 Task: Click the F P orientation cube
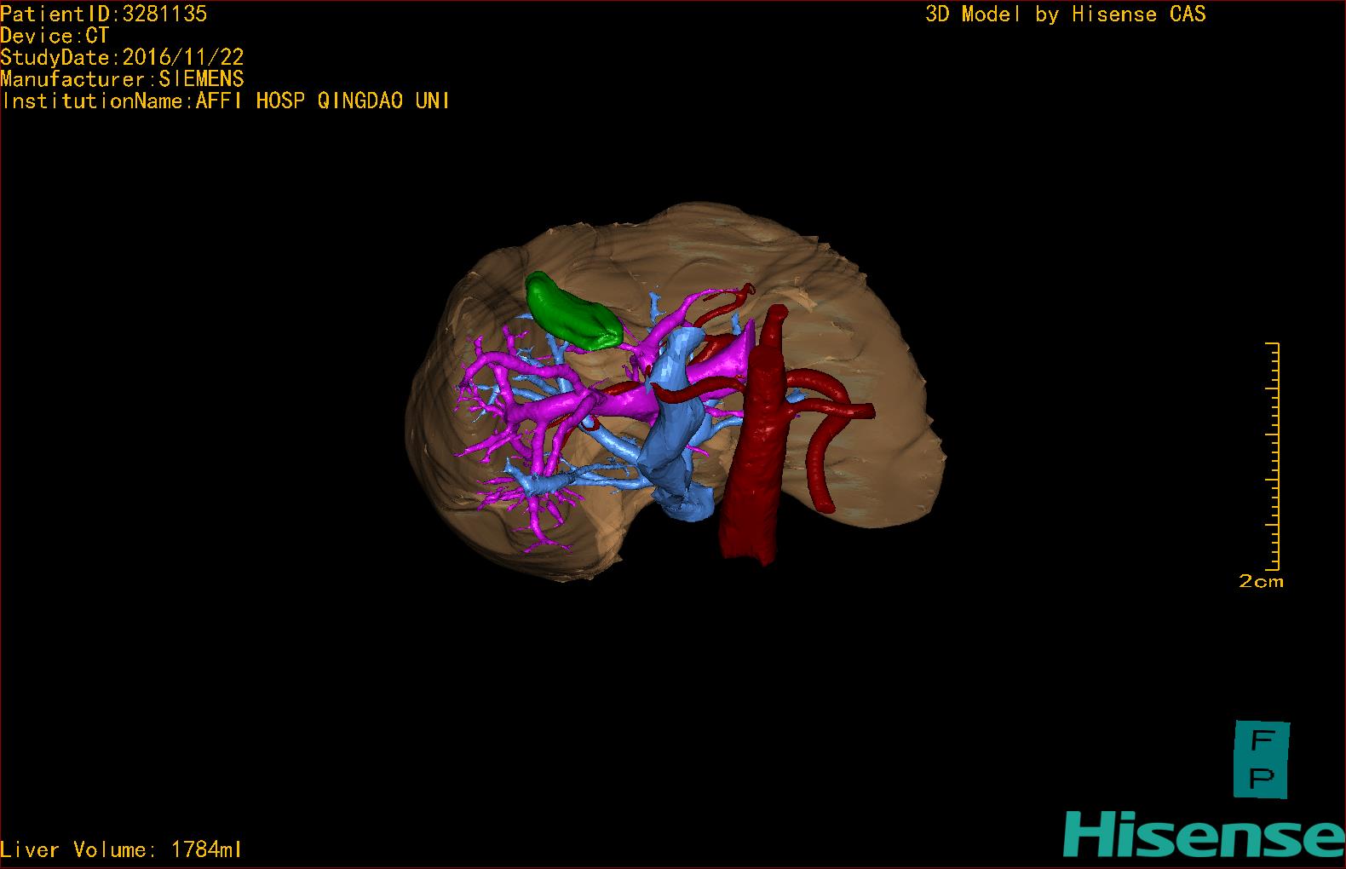pos(1262,759)
